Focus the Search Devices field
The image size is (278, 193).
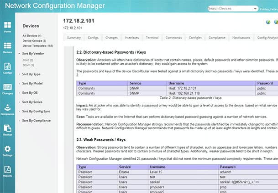tap(231, 8)
